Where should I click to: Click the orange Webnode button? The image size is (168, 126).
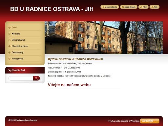(150, 121)
